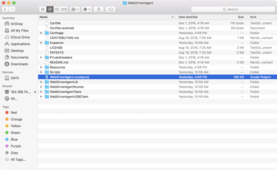The width and height of the screenshot is (277, 170).
Task: Click the WebDriverAgentLib folder icon
Action: (x=47, y=82)
